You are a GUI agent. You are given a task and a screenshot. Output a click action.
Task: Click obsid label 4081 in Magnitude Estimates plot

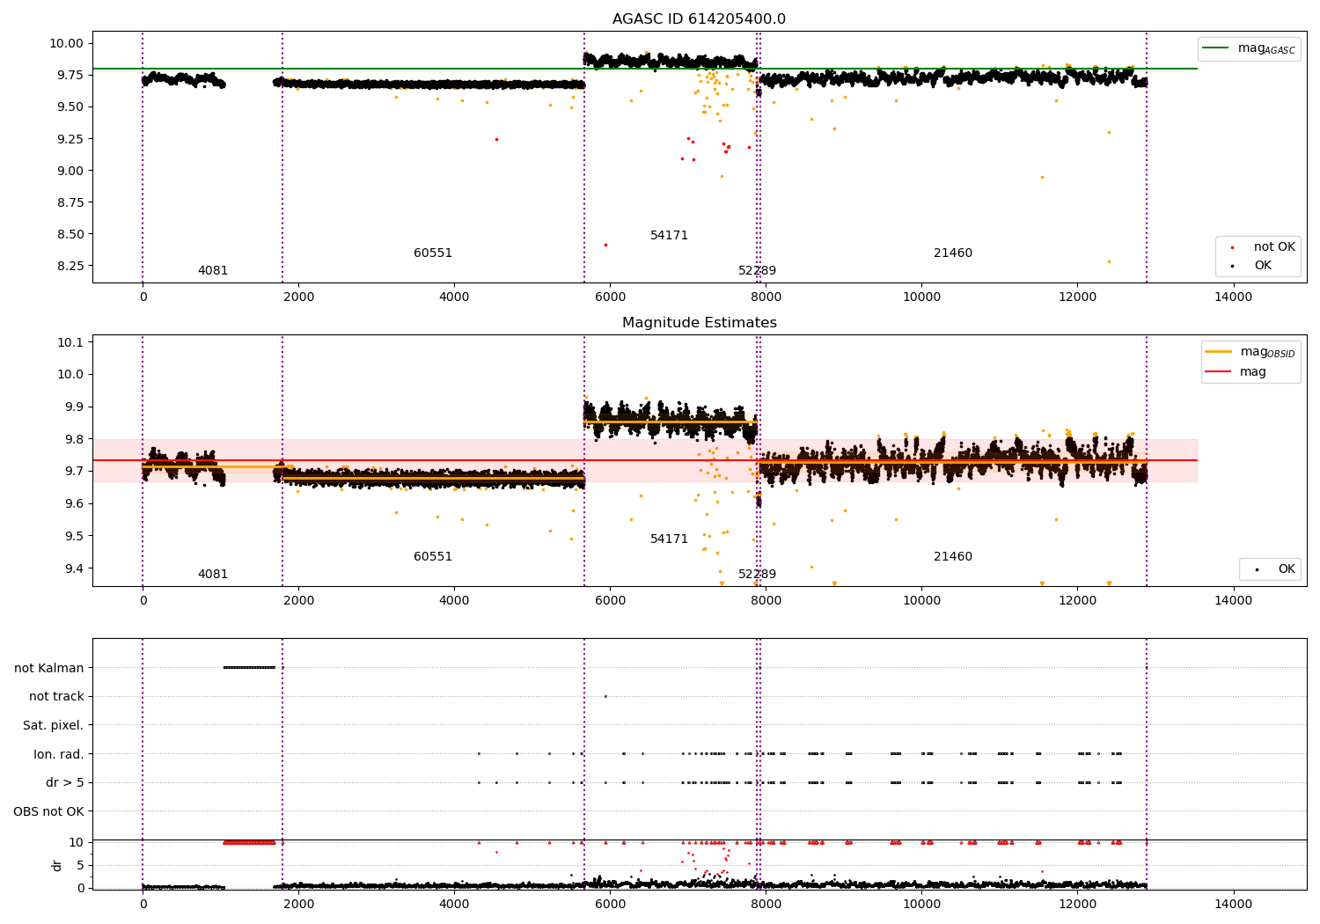(x=213, y=574)
